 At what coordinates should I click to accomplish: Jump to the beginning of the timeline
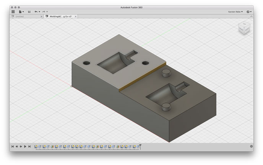click(x=12, y=146)
